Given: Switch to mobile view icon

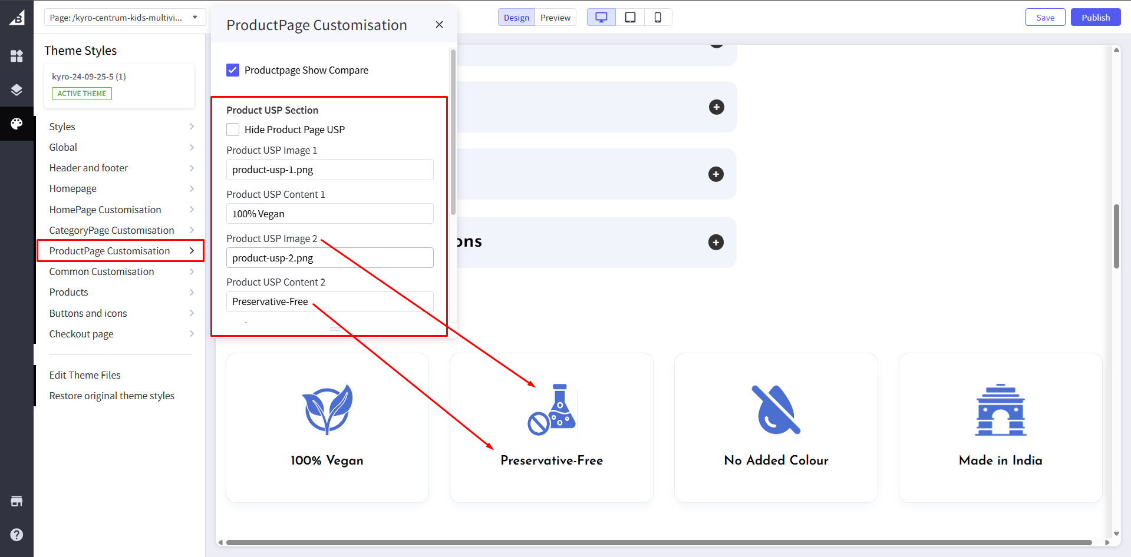Looking at the screenshot, I should click(x=658, y=18).
